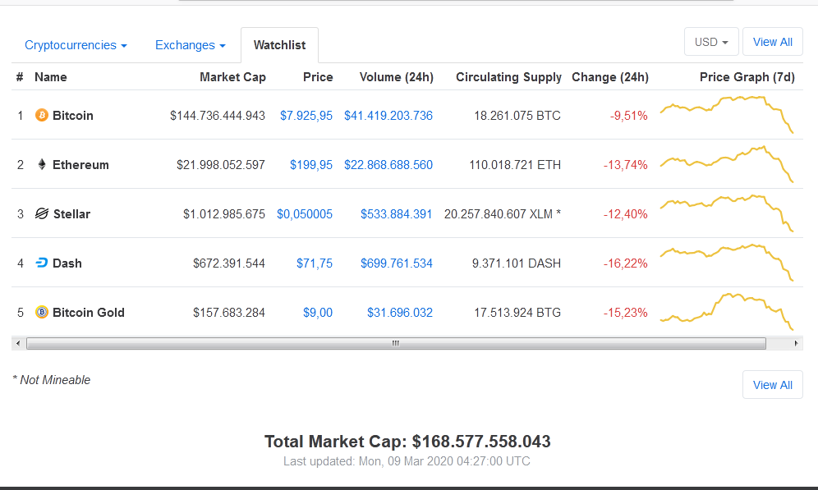
Task: Click Stellar price $0,050005
Action: pos(305,214)
